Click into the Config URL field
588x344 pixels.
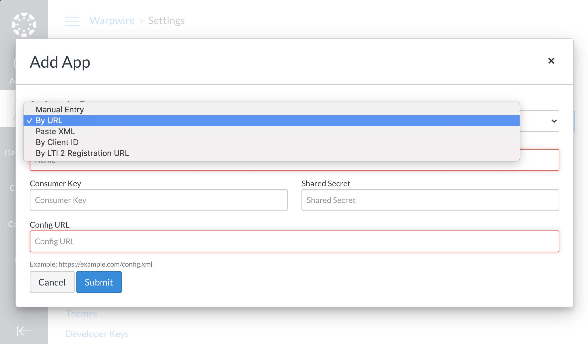point(294,241)
